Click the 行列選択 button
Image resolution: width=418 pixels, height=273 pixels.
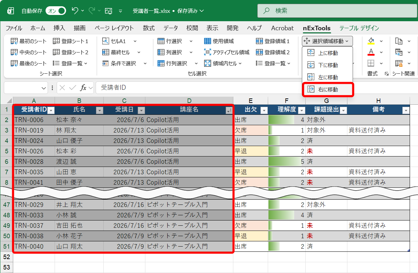pos(172,63)
